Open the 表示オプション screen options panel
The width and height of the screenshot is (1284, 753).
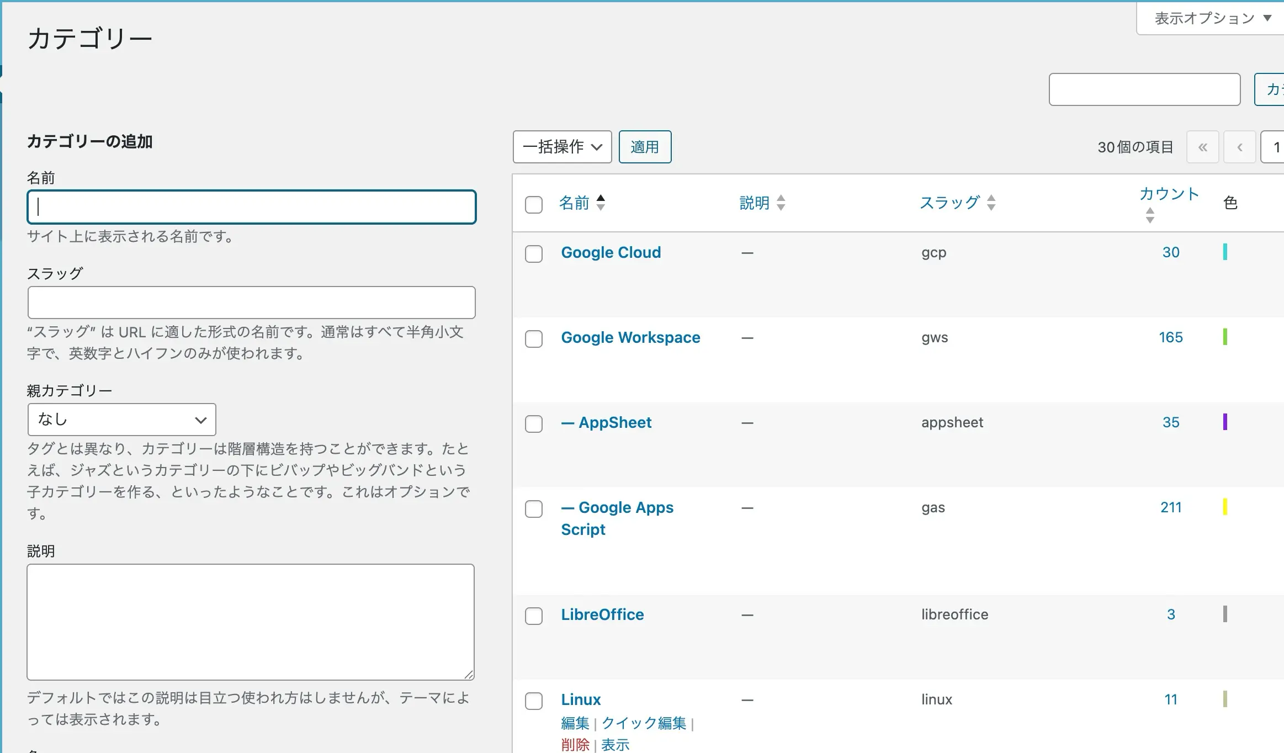(1205, 18)
